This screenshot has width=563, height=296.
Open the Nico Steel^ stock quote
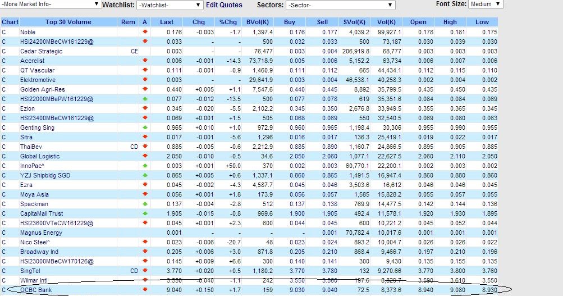(x=35, y=242)
